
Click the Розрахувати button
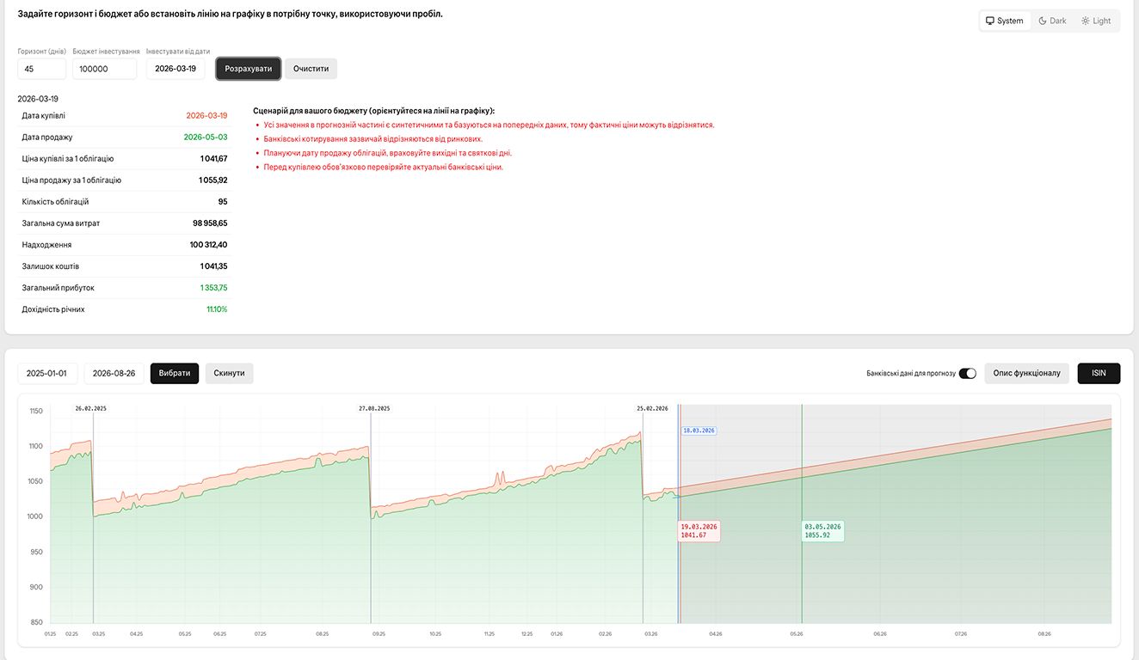[248, 68]
